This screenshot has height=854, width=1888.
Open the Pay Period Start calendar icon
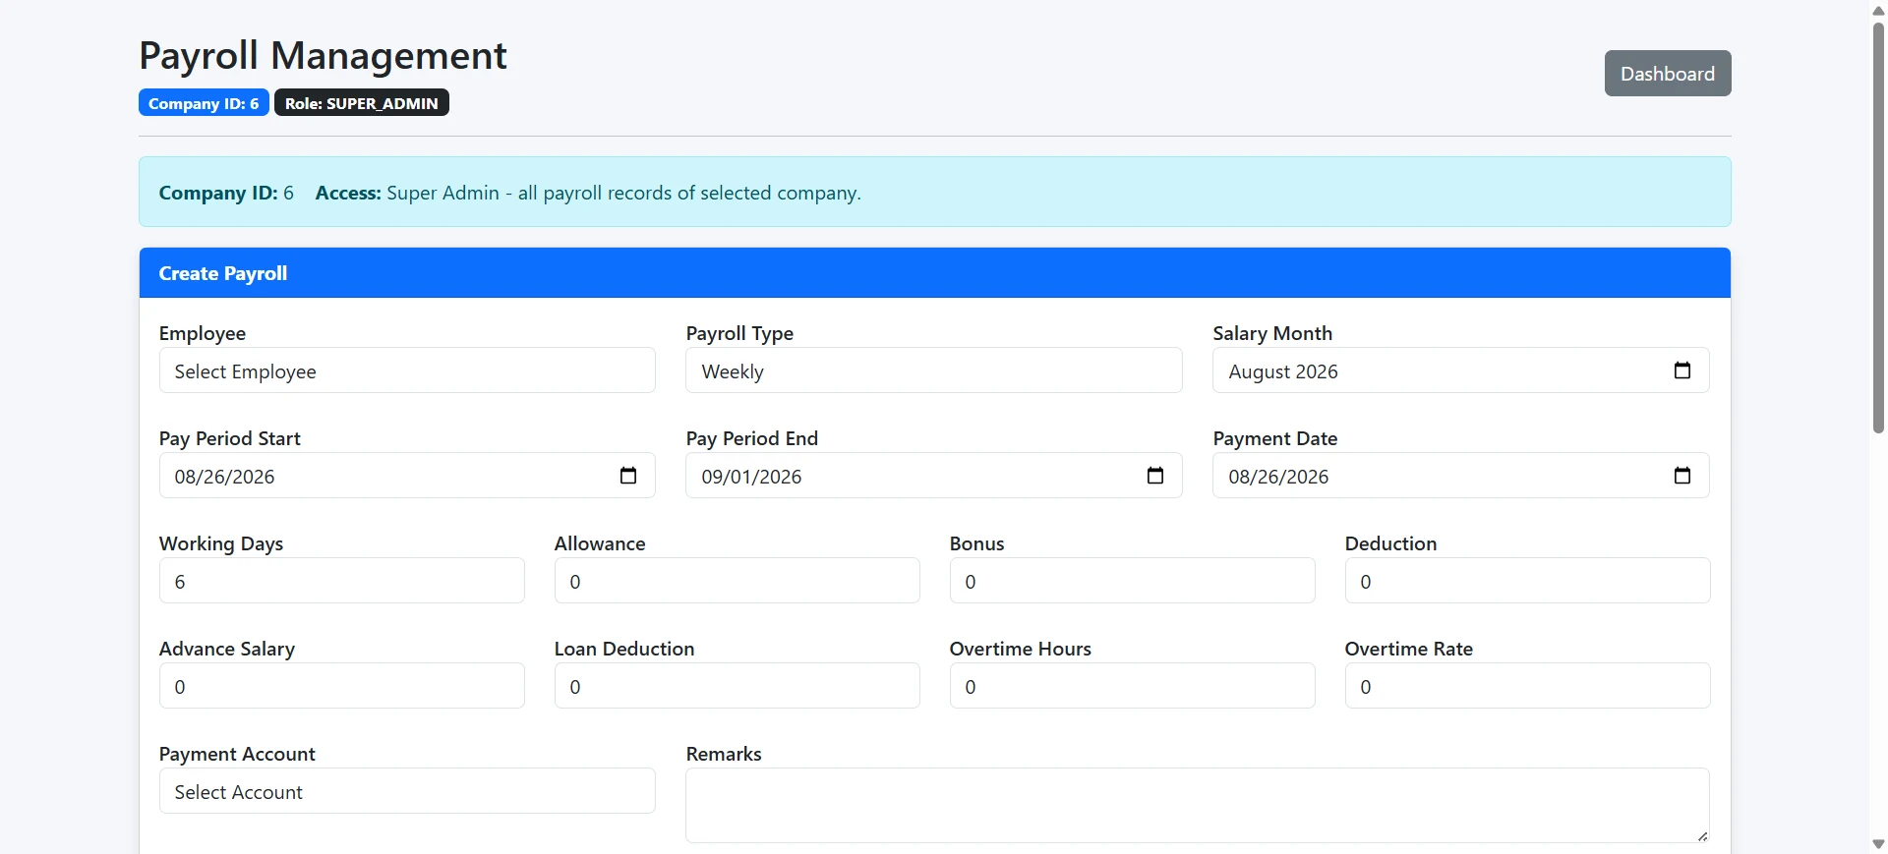pyautogui.click(x=628, y=476)
